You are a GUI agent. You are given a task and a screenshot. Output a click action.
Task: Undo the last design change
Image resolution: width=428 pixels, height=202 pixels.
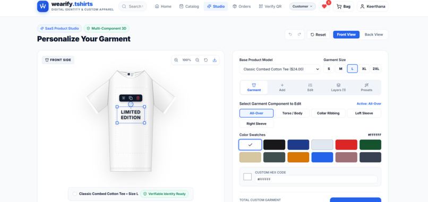click(290, 34)
